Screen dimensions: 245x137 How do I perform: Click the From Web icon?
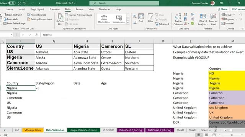coord(5,19)
